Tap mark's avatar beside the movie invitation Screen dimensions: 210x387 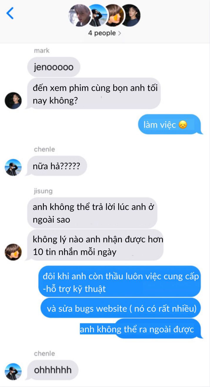coord(13,101)
